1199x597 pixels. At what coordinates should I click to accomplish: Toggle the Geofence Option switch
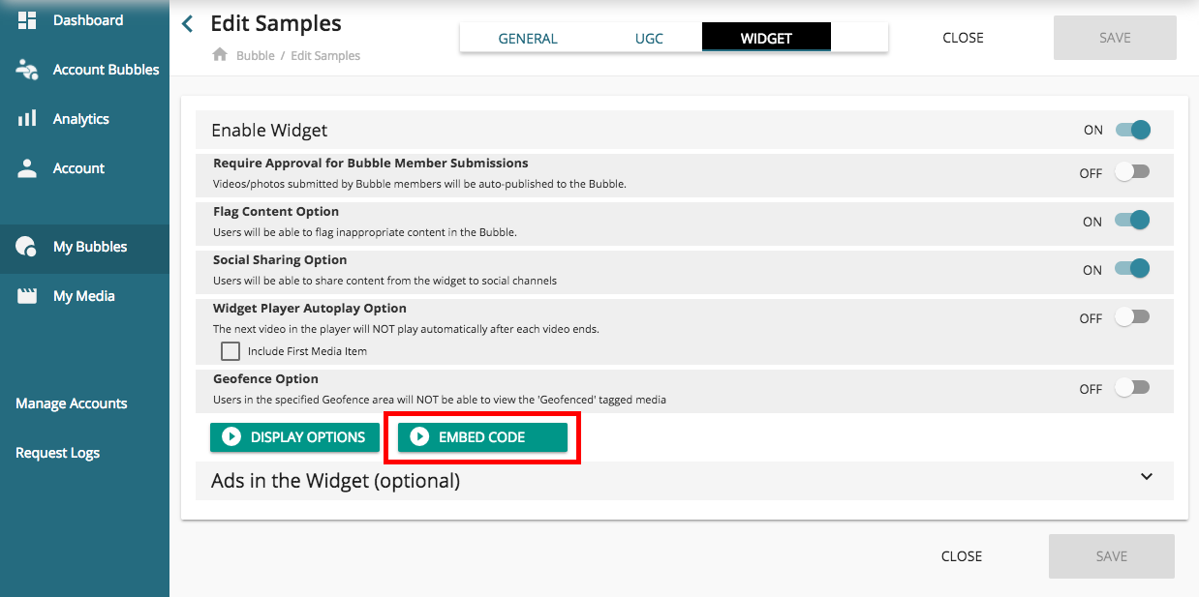(1131, 388)
